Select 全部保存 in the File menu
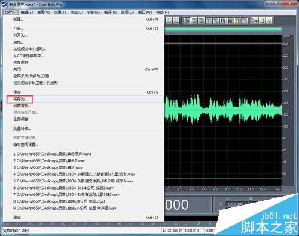The image size is (299, 236). pos(84,119)
